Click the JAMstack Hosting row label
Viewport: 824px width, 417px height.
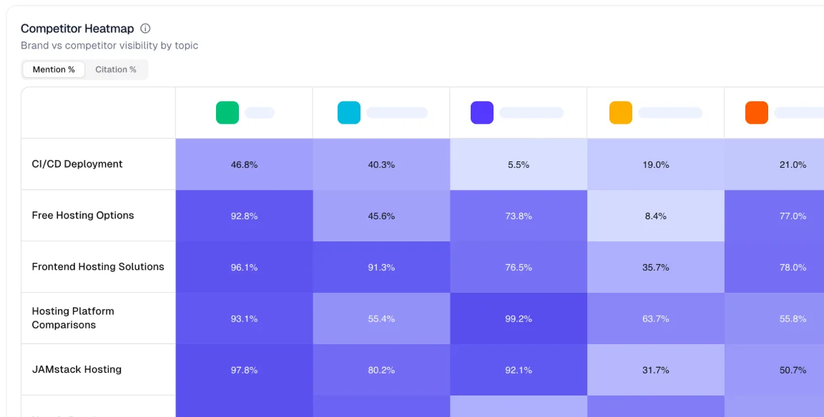pos(76,369)
